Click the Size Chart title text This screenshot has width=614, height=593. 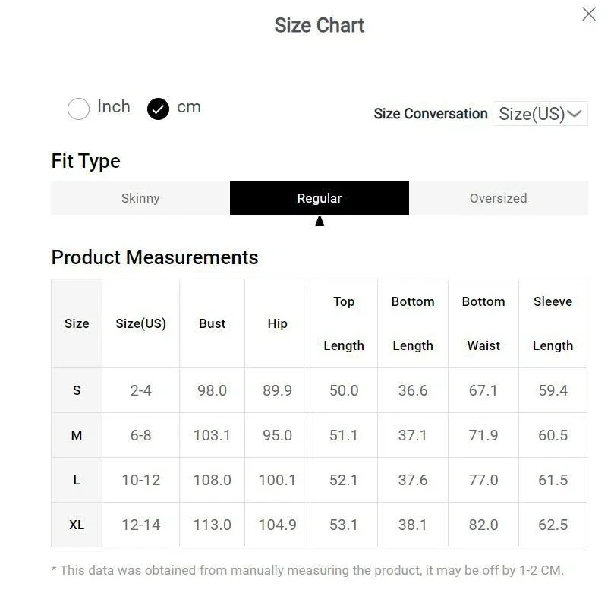pyautogui.click(x=320, y=25)
